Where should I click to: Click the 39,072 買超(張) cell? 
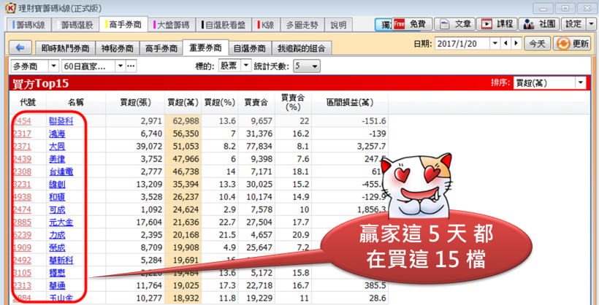(x=135, y=146)
